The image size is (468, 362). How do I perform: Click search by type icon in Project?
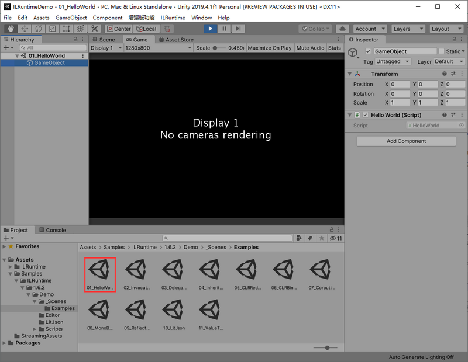[x=299, y=238]
